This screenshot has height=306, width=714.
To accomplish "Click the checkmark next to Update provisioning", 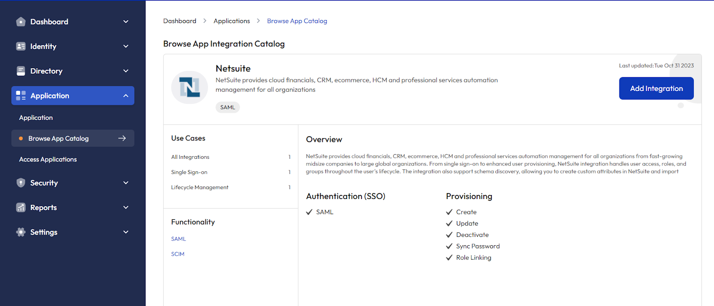I will click(x=449, y=223).
